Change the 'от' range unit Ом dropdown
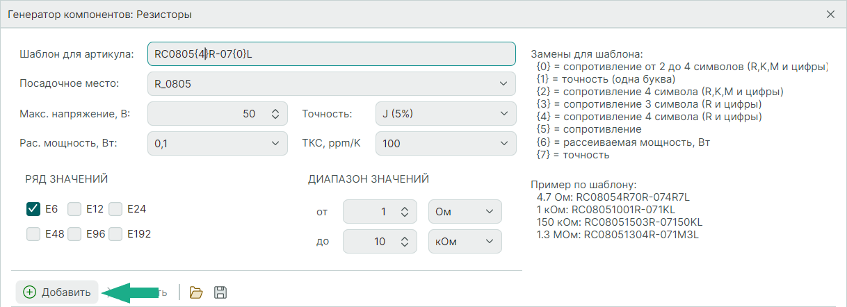Screen dimensions: 847x307 point(465,212)
